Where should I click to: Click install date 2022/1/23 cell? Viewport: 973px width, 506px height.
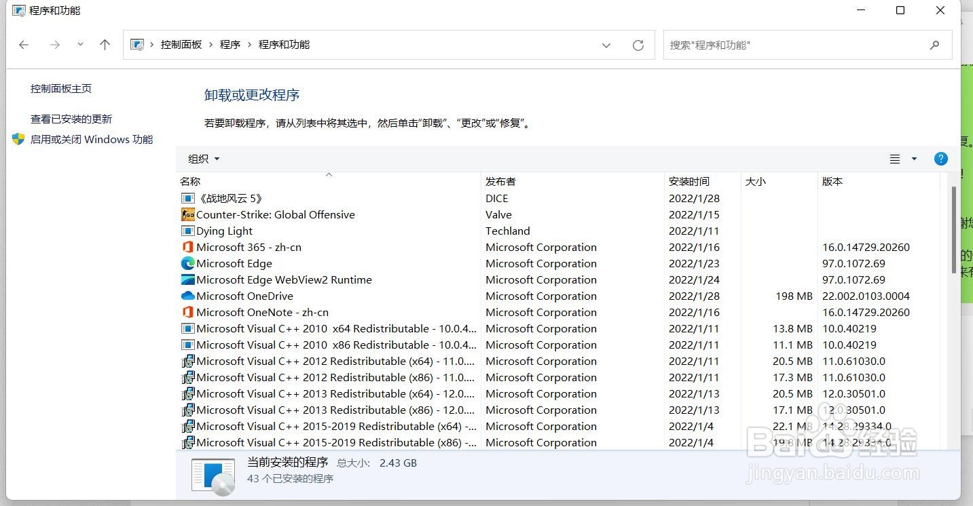pyautogui.click(x=694, y=264)
